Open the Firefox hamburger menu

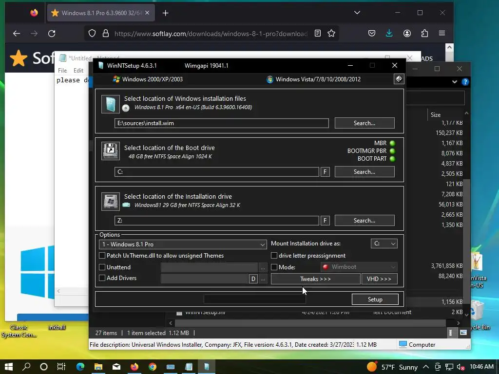coord(441,34)
